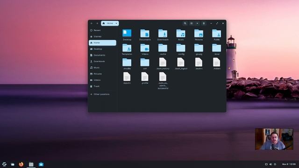The height and width of the screenshot is (168, 299).
Task: Select the .local folder
Action: 217,48
